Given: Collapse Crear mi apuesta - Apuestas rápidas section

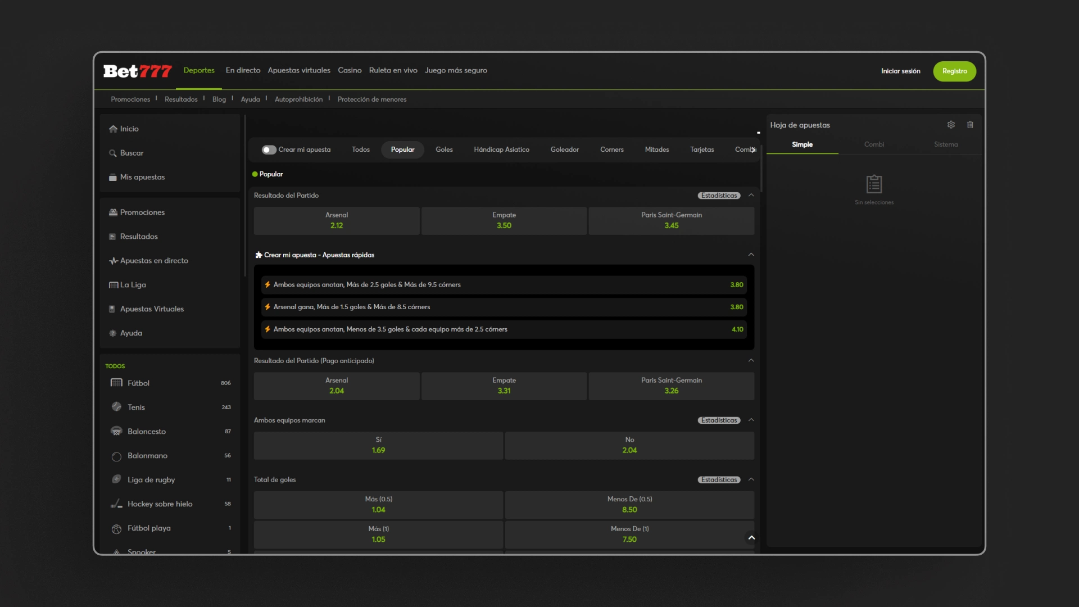Looking at the screenshot, I should (x=751, y=255).
